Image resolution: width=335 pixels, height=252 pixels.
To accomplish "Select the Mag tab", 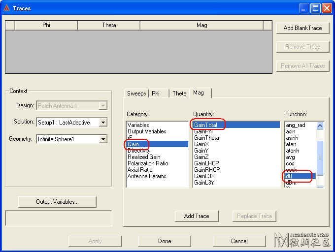I will coord(201,93).
